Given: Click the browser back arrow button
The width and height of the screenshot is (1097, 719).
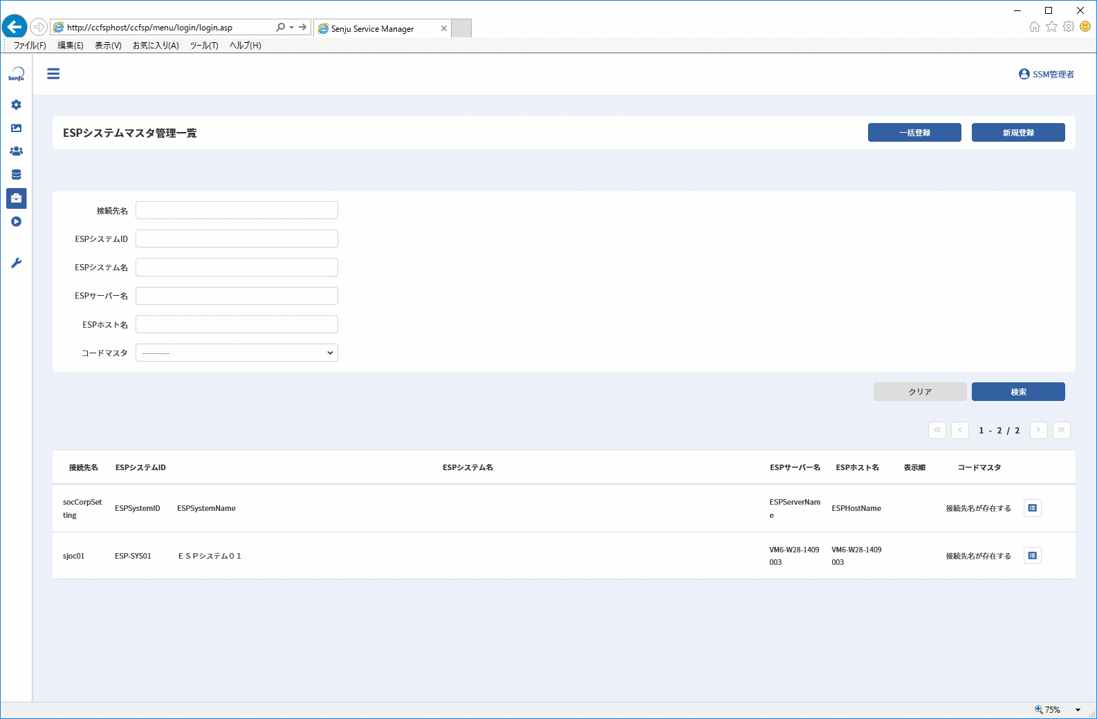Looking at the screenshot, I should (x=15, y=27).
